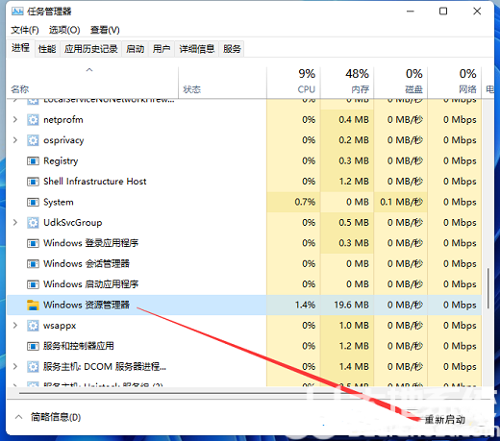Expand the osprivacy process group

14,140
